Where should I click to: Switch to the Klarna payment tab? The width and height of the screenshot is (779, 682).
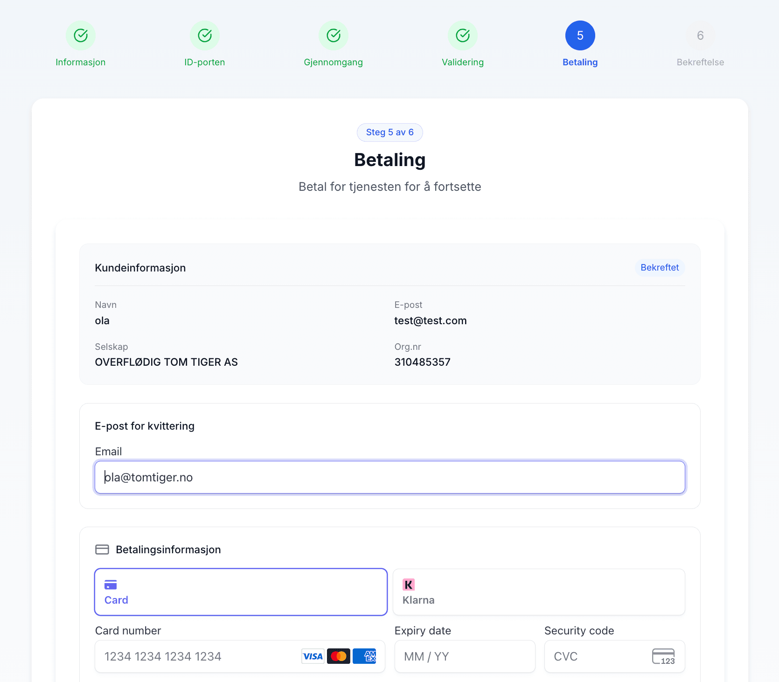[539, 592]
